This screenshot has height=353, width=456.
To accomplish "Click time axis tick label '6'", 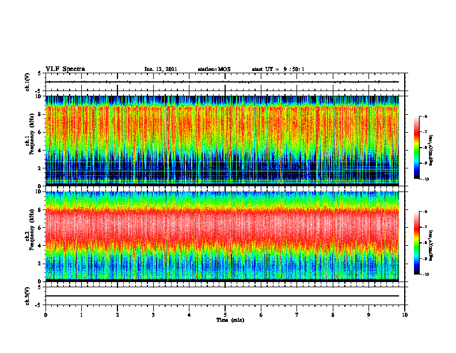I will coord(261,315).
